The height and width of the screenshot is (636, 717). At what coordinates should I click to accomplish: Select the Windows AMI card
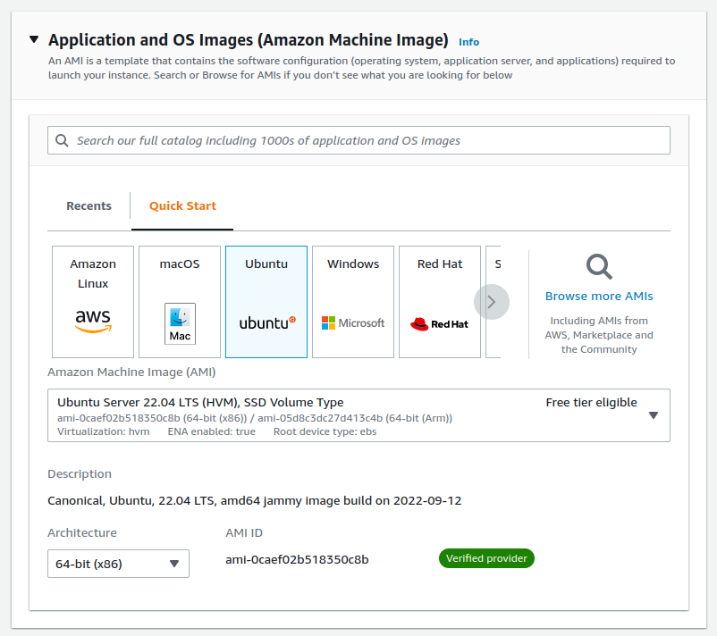(x=353, y=302)
